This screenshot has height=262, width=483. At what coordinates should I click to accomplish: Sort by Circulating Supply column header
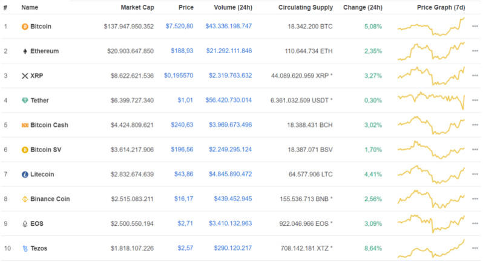305,7
